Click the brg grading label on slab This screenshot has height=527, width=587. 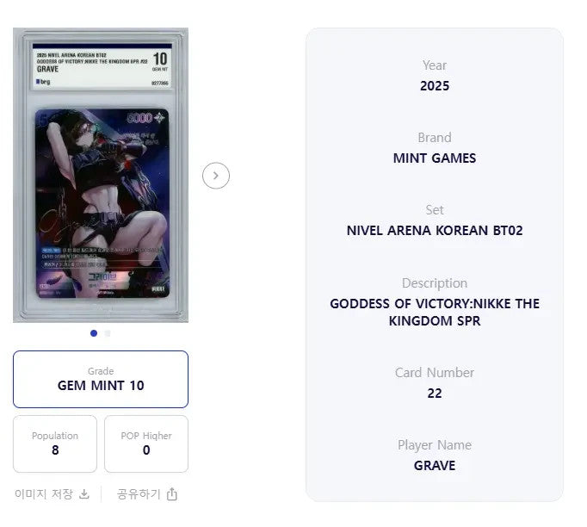tap(43, 81)
